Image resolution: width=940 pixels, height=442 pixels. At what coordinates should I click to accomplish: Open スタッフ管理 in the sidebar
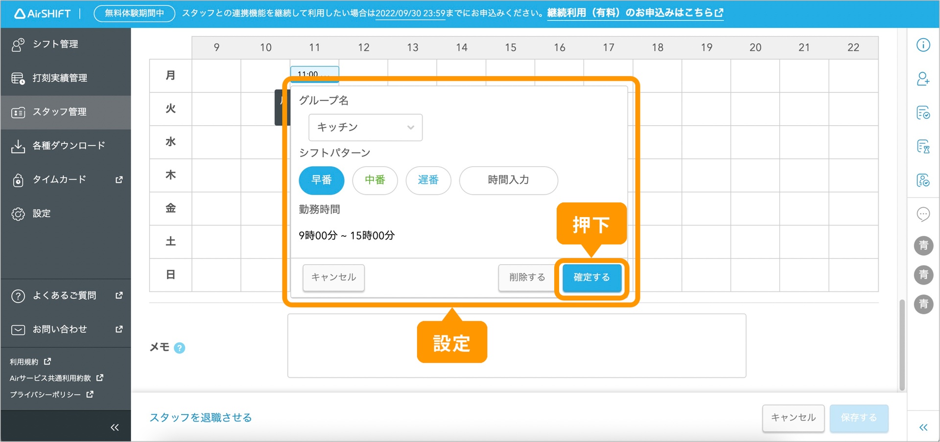(x=60, y=112)
